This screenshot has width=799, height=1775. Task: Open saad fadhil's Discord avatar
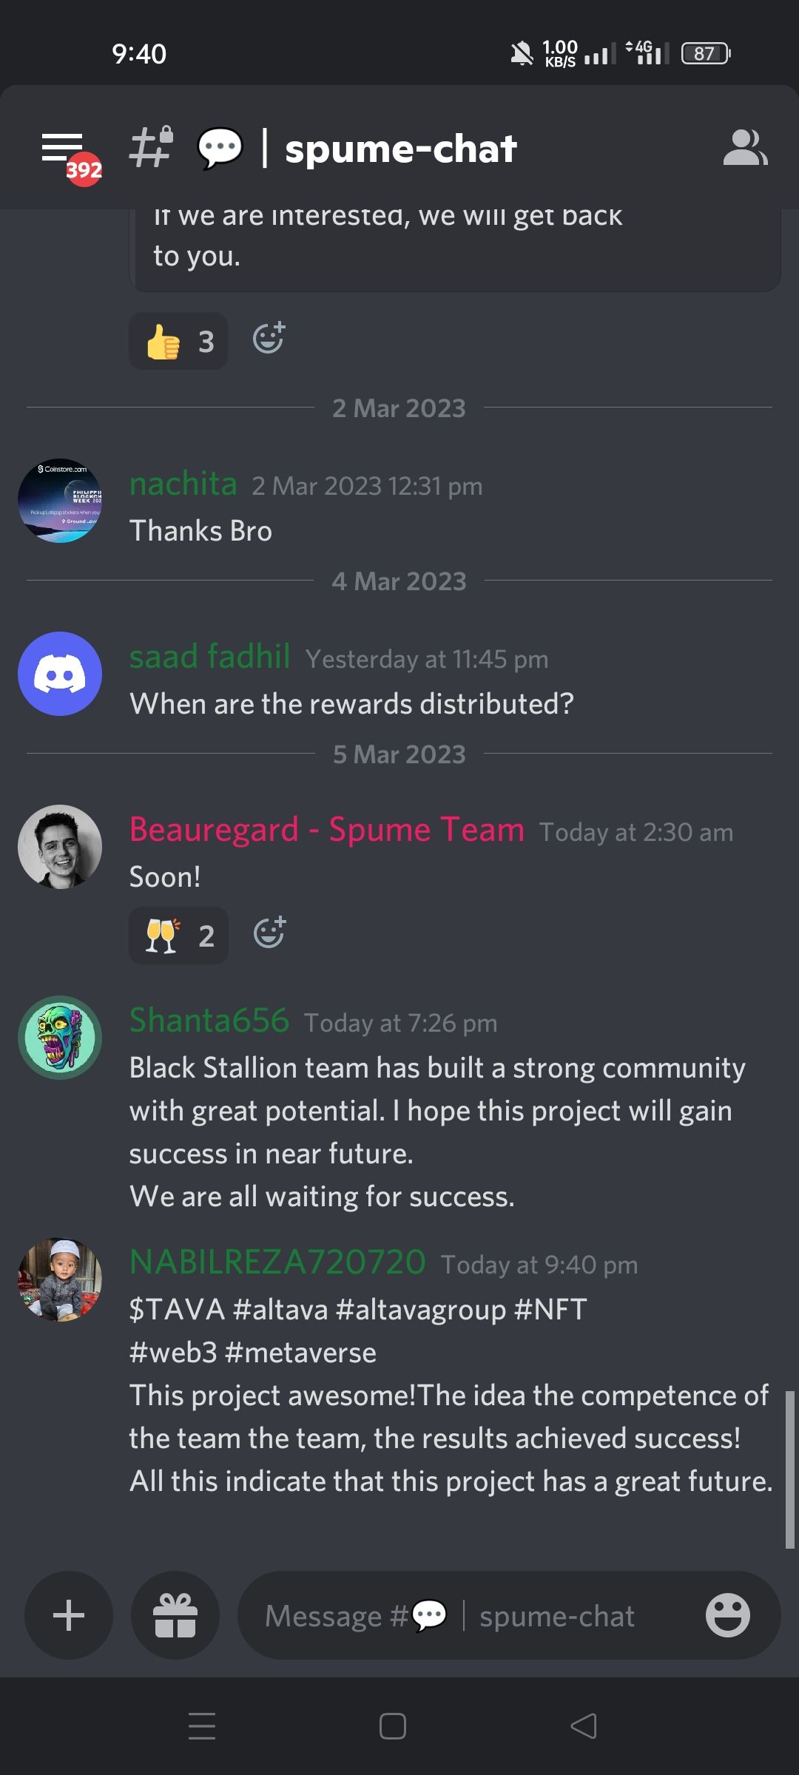(60, 674)
